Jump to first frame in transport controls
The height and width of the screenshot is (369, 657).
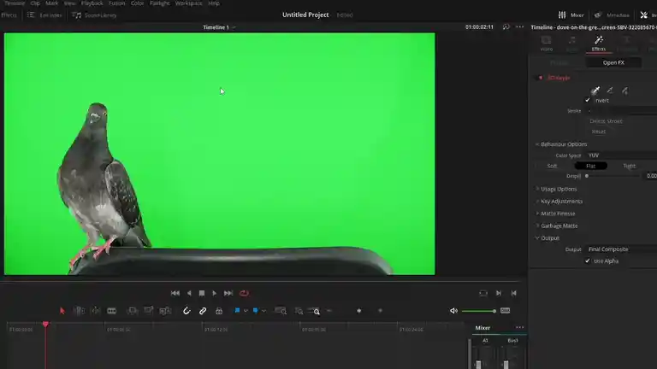click(x=175, y=293)
